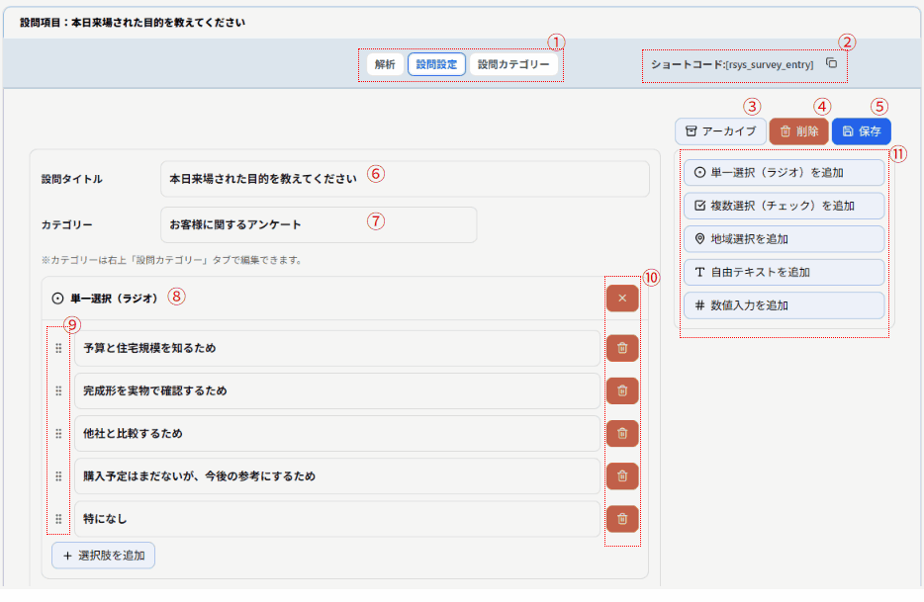The image size is (924, 602).
Task: Open the 設問カテゴリー tab
Action: coord(512,64)
